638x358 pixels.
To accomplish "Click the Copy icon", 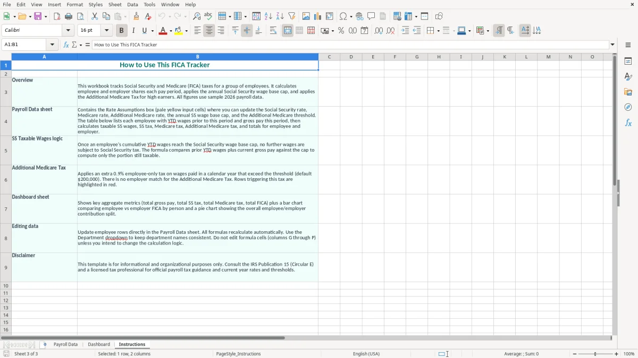I will 106,16.
